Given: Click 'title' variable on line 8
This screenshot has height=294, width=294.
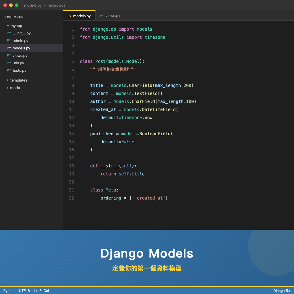Looking at the screenshot, I should [x=97, y=86].
